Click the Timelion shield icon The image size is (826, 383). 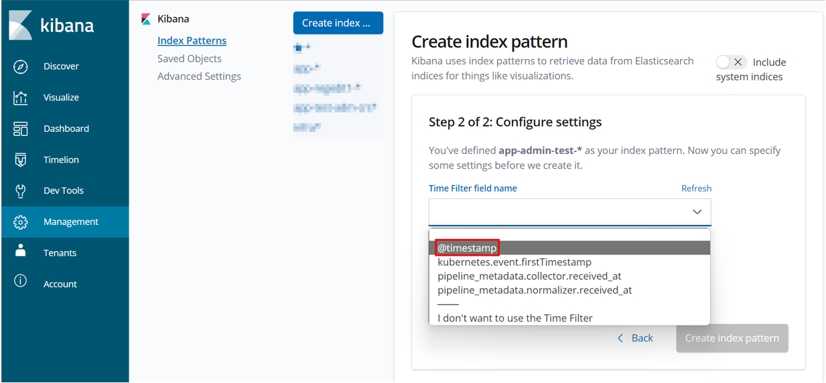point(21,160)
